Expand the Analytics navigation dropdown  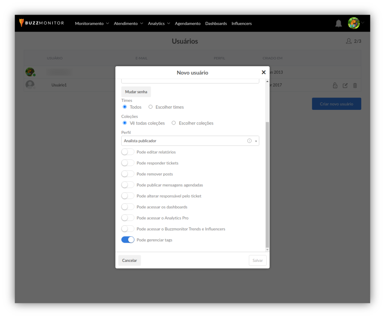159,23
